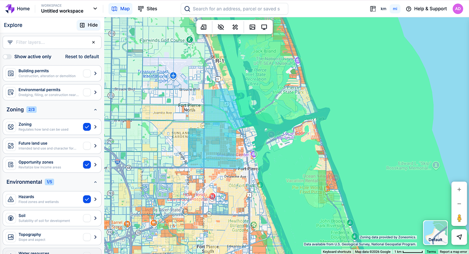
Task: Drop the Street View pegman icon
Action: [x=459, y=218]
